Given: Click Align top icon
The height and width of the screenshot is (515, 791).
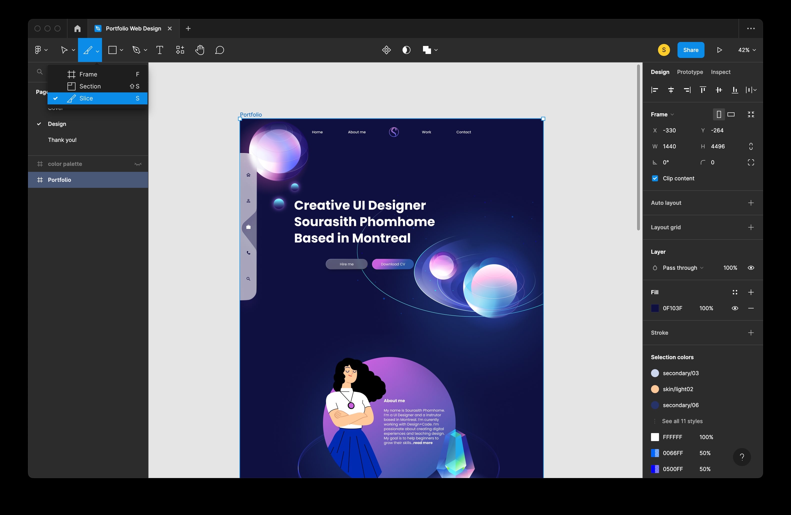Looking at the screenshot, I should [703, 90].
